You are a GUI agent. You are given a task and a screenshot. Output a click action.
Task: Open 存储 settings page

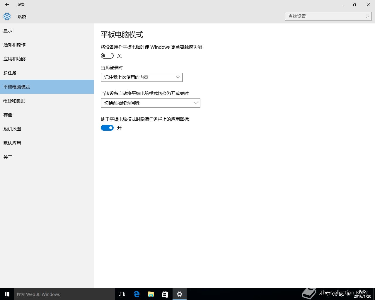coord(47,115)
